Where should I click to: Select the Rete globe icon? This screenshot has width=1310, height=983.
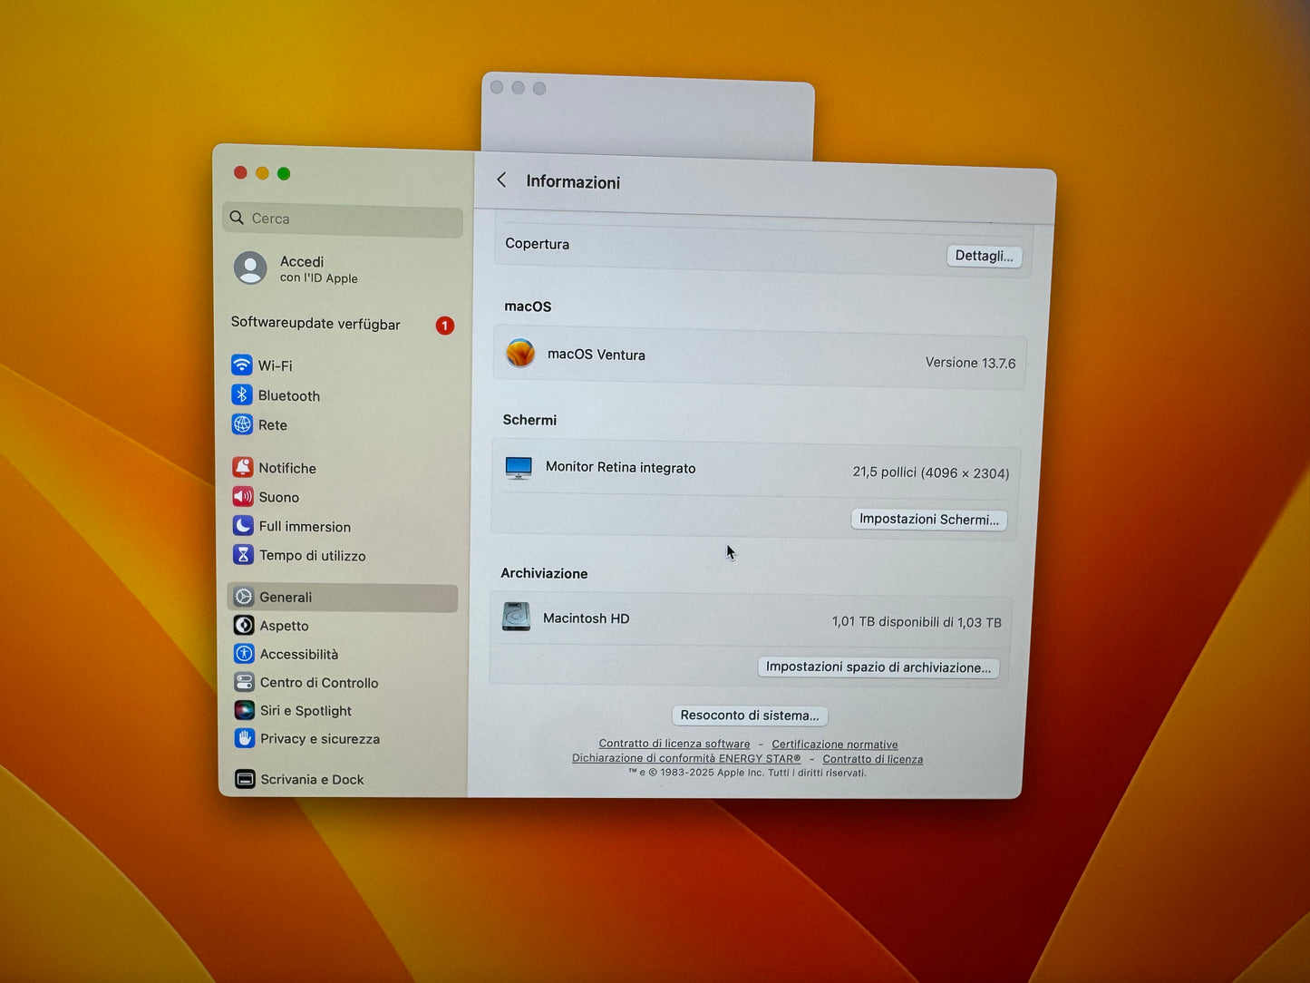[242, 424]
